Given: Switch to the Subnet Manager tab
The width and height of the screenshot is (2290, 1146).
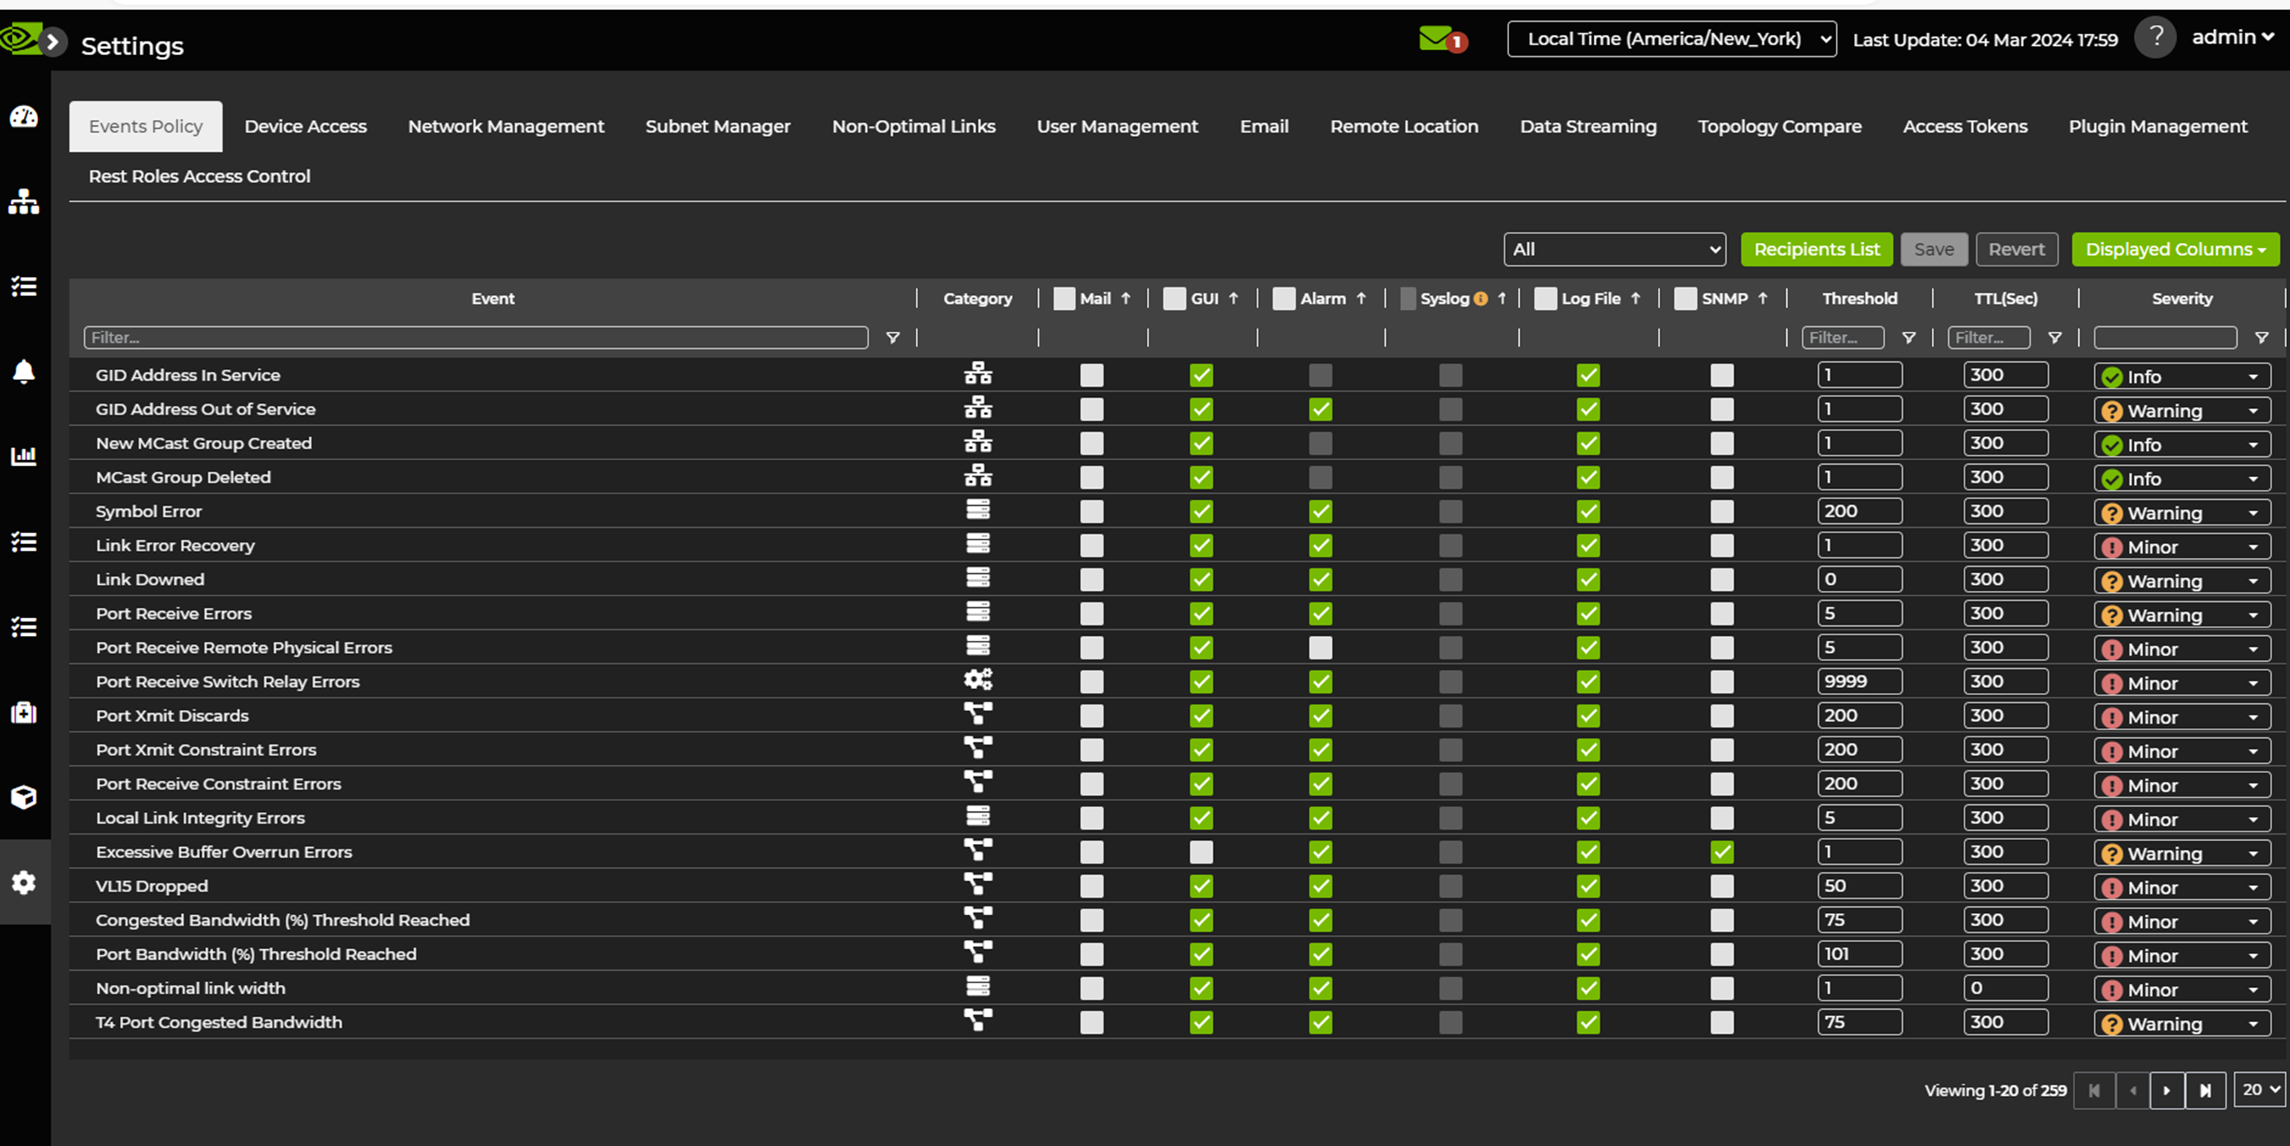Looking at the screenshot, I should tap(717, 126).
